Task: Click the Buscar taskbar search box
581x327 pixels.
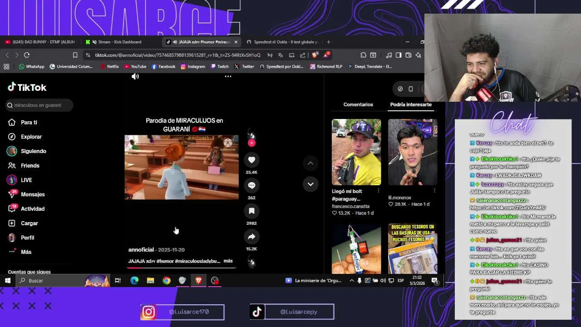Action: click(63, 281)
